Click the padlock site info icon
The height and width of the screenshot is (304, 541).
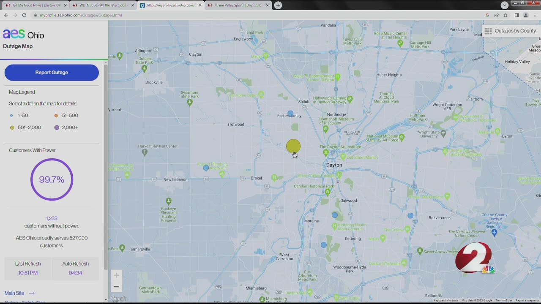(x=36, y=15)
